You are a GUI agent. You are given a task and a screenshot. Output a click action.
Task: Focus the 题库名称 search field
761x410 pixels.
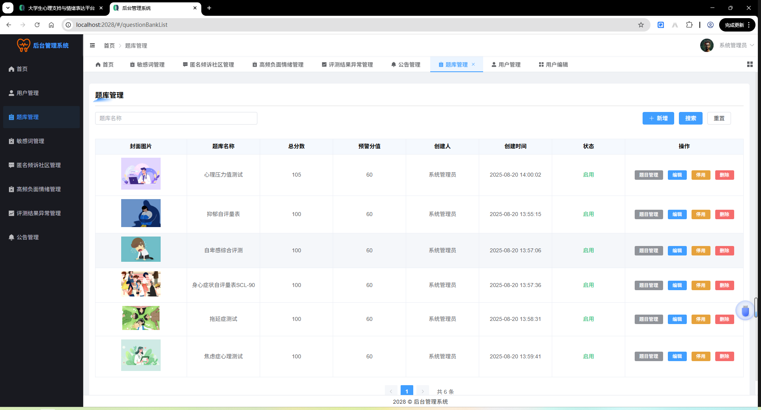176,118
